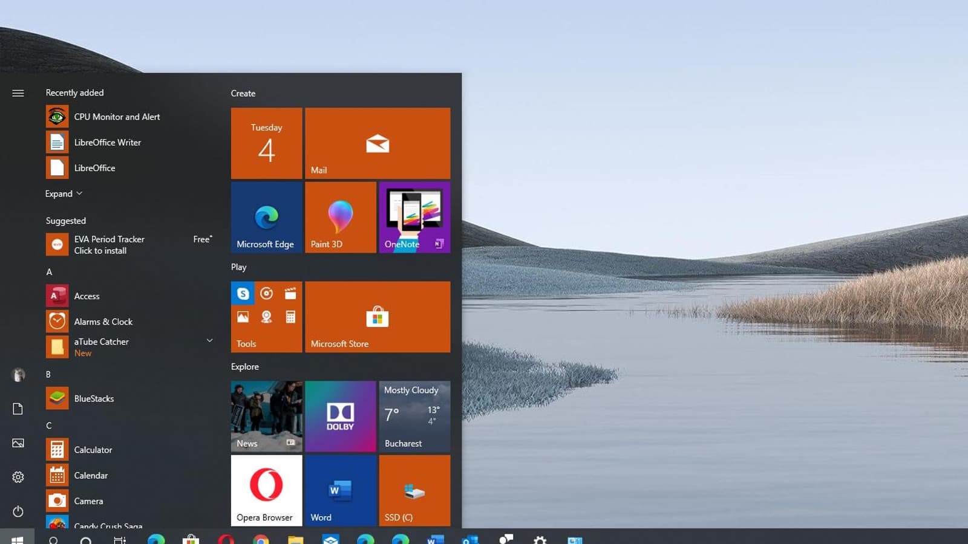Viewport: 968px width, 544px height.
Task: Open the News live tile
Action: pos(266,416)
